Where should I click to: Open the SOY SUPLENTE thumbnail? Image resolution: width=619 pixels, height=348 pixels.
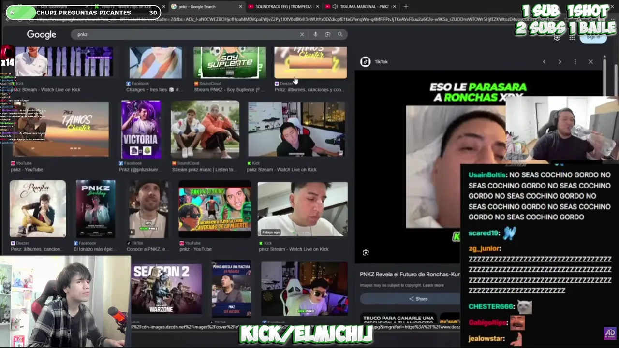click(x=230, y=62)
